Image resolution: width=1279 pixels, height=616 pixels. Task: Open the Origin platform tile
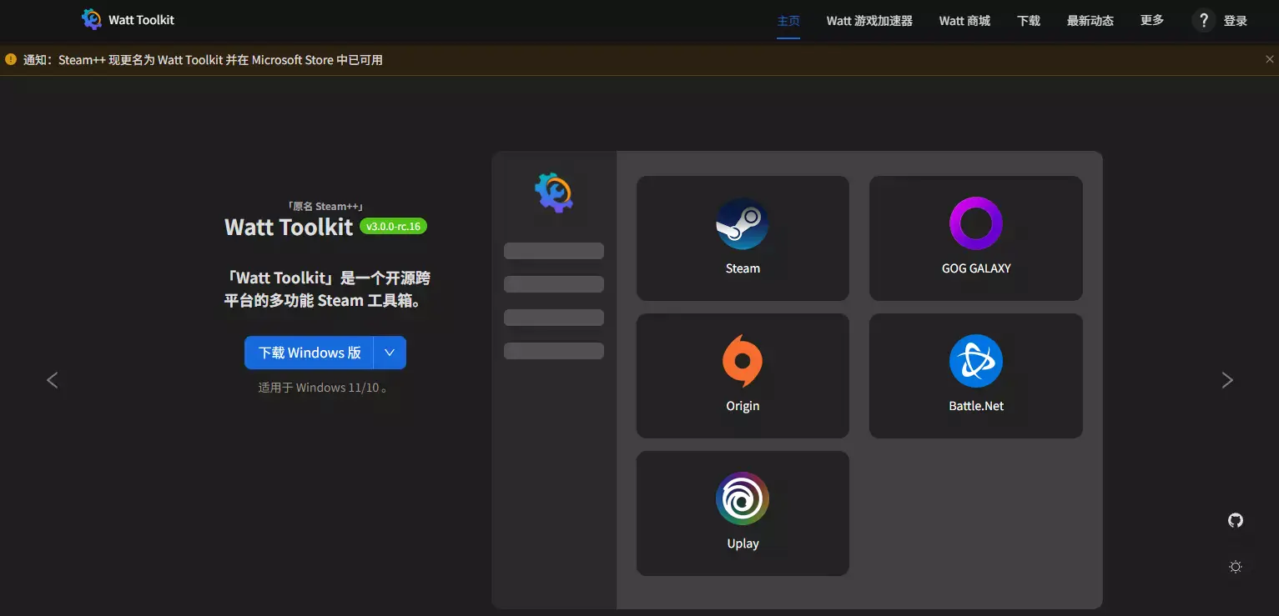742,375
